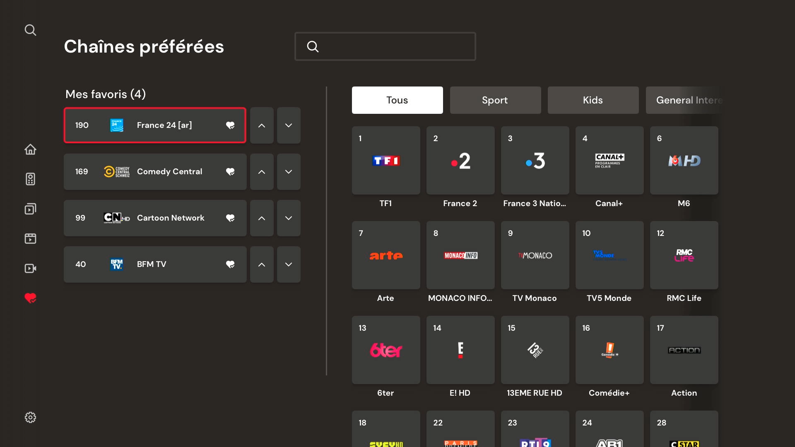The width and height of the screenshot is (795, 447).
Task: Move France 24 [ar] up in favorites
Action: point(262,125)
